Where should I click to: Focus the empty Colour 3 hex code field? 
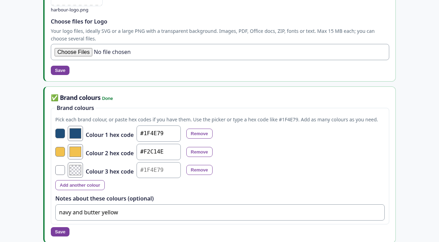click(x=159, y=170)
